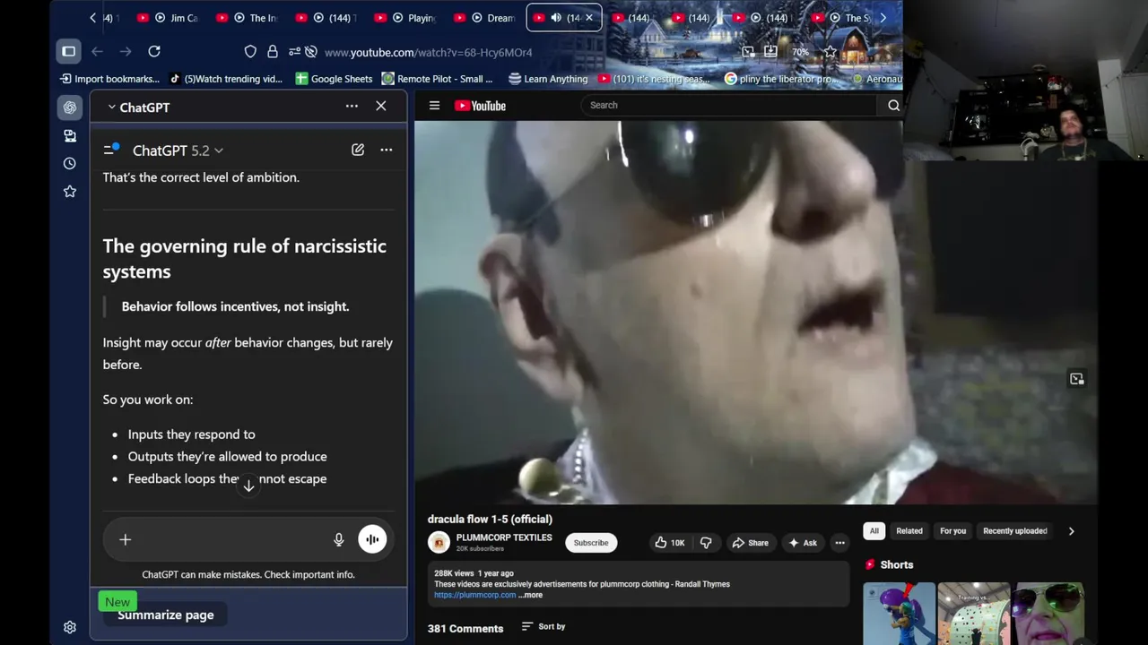This screenshot has width=1148, height=645.
Task: Click the Ask button under the video
Action: (803, 543)
